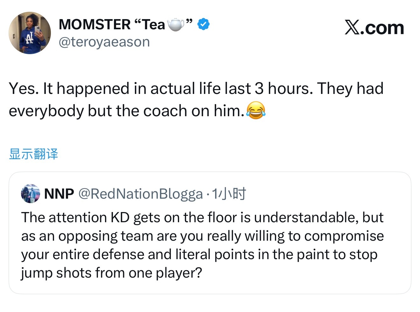Click the 1小时 timestamp on quoted tweet
The height and width of the screenshot is (312, 420).
click(229, 194)
